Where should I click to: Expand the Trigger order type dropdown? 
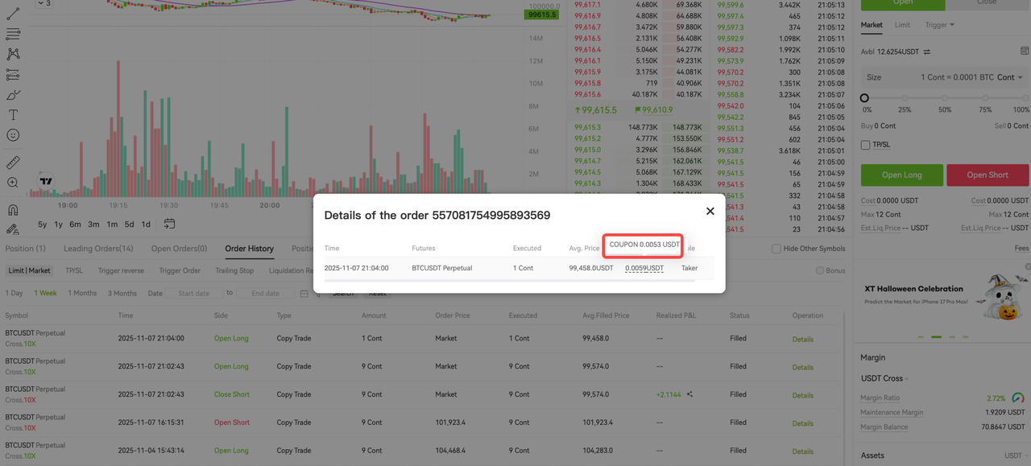pyautogui.click(x=939, y=25)
